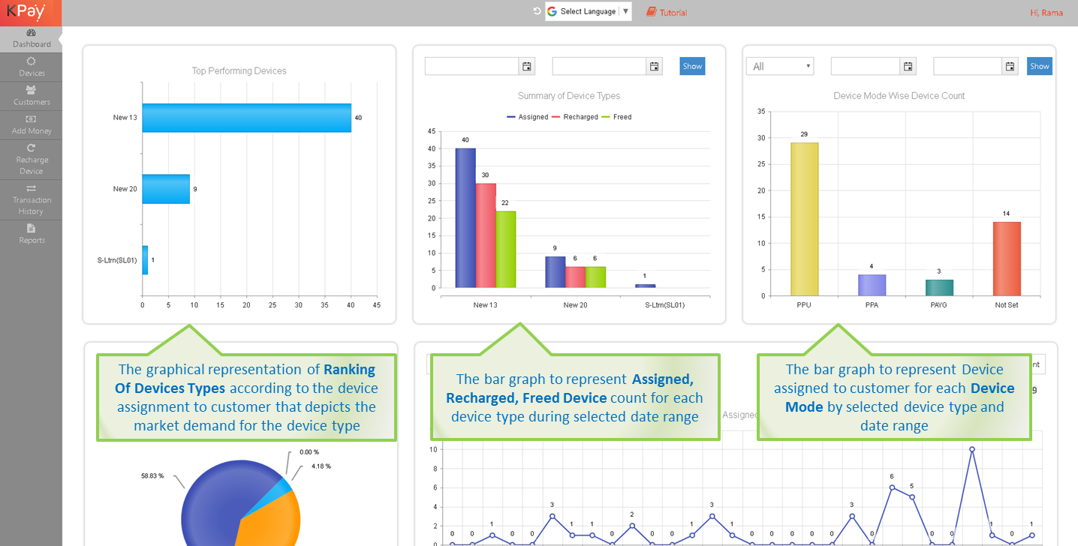Click the PPU yellow bar
The width and height of the screenshot is (1078, 546).
pyautogui.click(x=804, y=219)
